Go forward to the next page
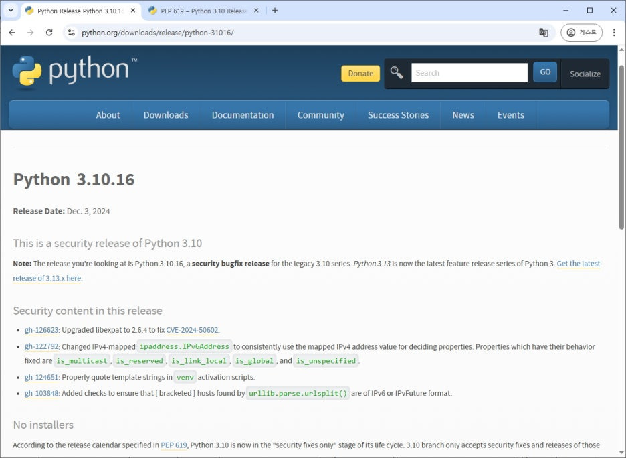The width and height of the screenshot is (626, 458). (30, 33)
